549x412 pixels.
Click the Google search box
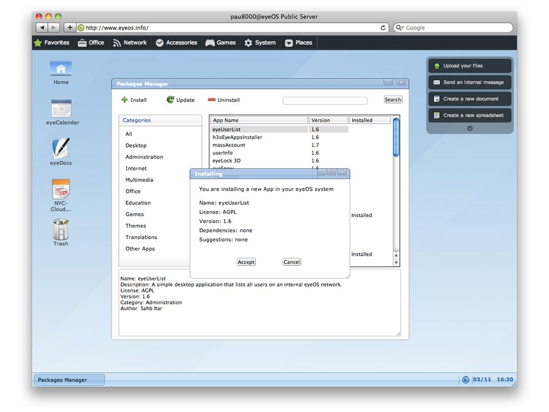[453, 27]
